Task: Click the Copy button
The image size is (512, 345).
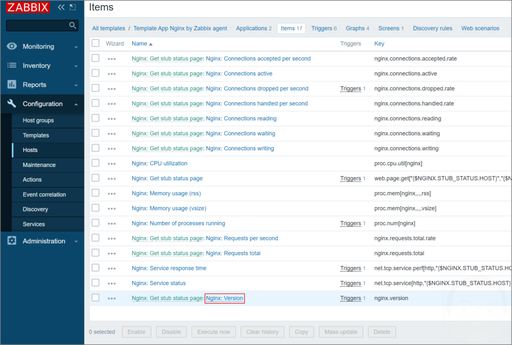Action: click(301, 332)
